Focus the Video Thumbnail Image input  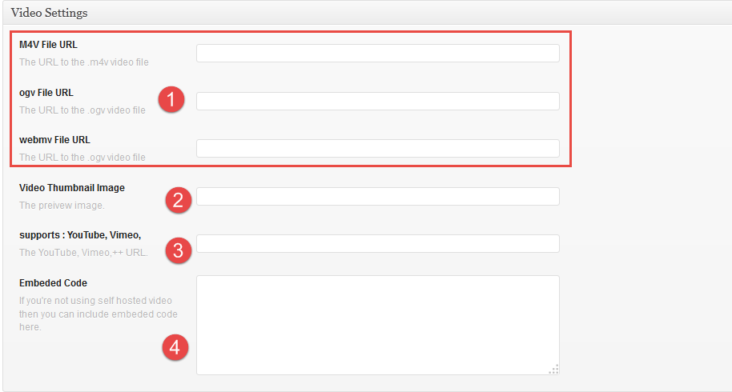tap(377, 196)
